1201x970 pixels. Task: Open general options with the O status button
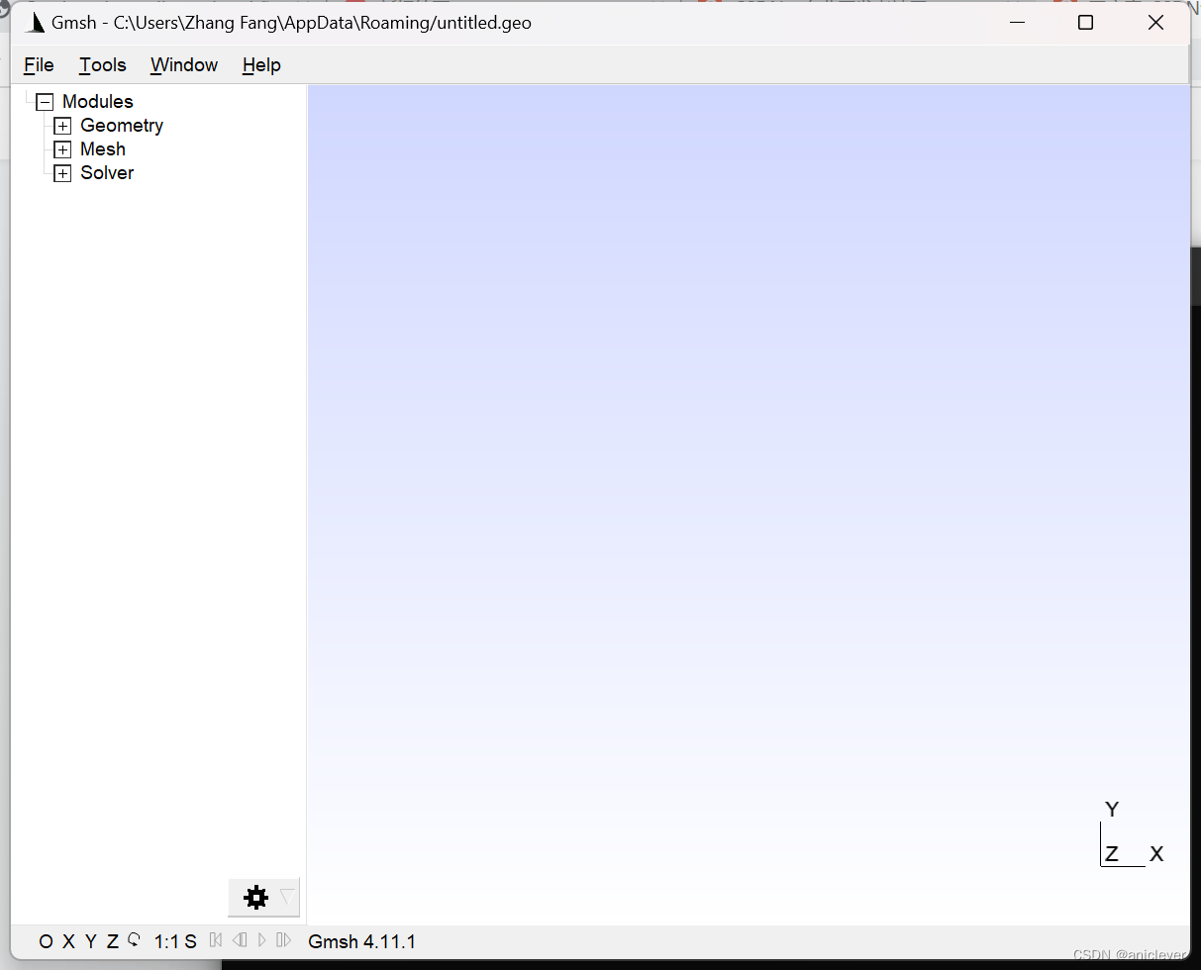(x=46, y=941)
